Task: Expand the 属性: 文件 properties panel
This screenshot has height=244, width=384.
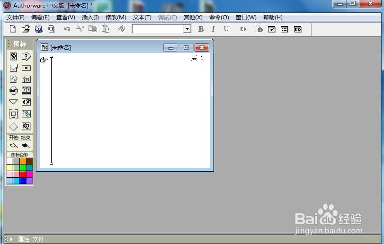Action: point(11,239)
